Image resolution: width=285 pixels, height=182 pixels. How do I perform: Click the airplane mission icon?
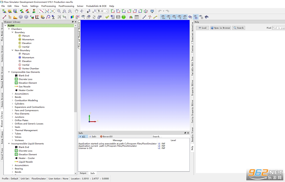coord(59,17)
